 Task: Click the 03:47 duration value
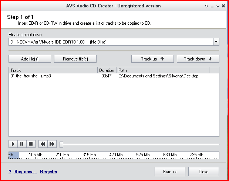107,76
